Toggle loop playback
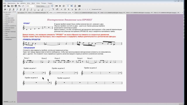187x105 pixels. coord(64,6)
